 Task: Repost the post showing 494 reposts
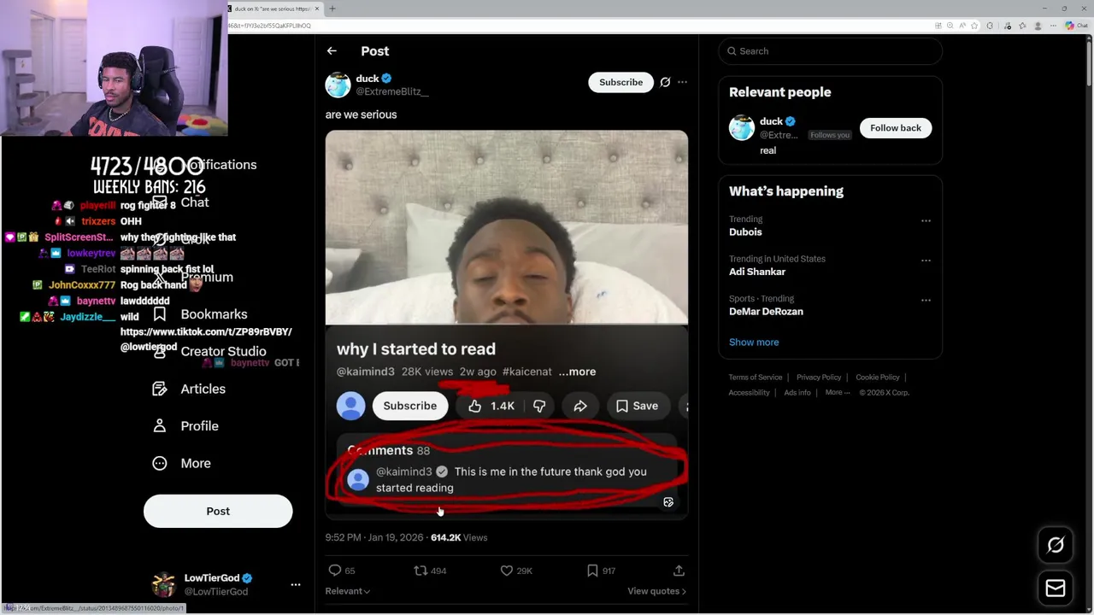tap(430, 571)
